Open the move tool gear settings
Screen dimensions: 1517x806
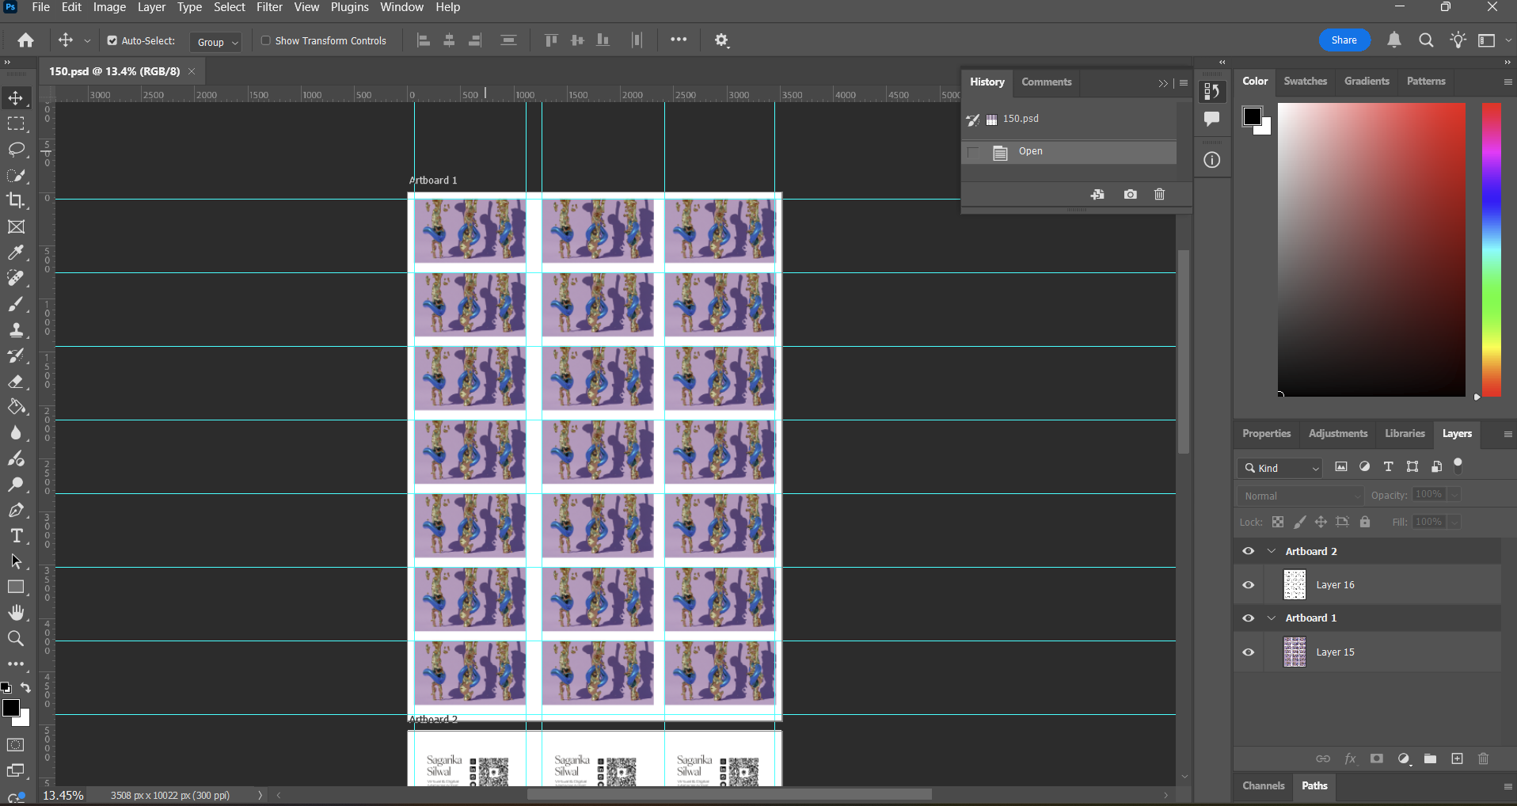tap(721, 40)
